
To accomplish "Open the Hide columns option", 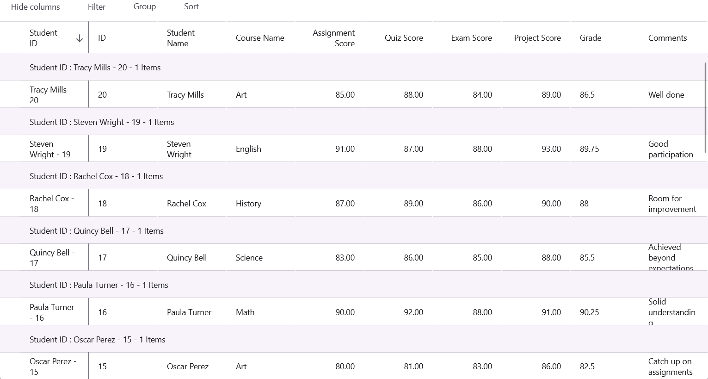I will point(36,7).
